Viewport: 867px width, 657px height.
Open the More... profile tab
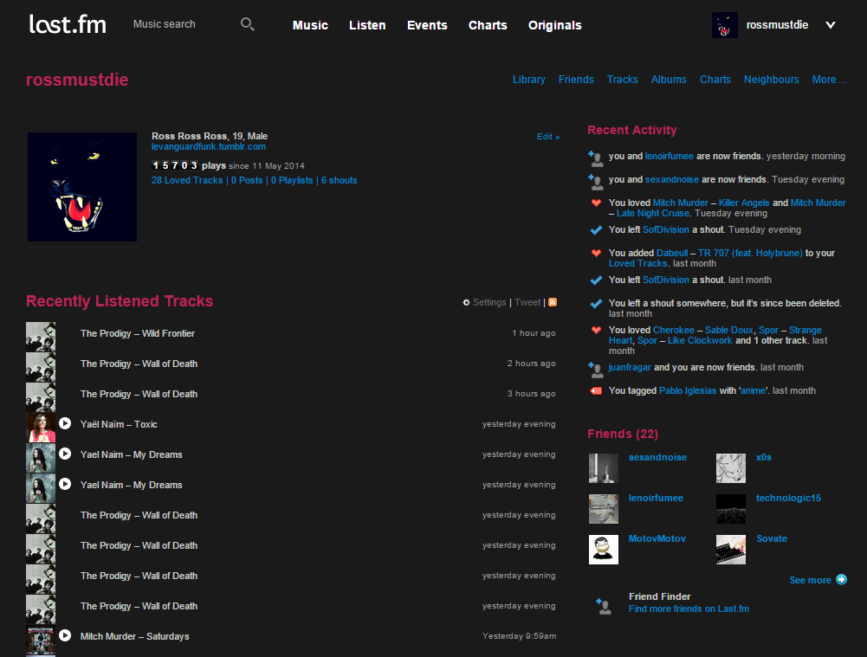(x=828, y=79)
